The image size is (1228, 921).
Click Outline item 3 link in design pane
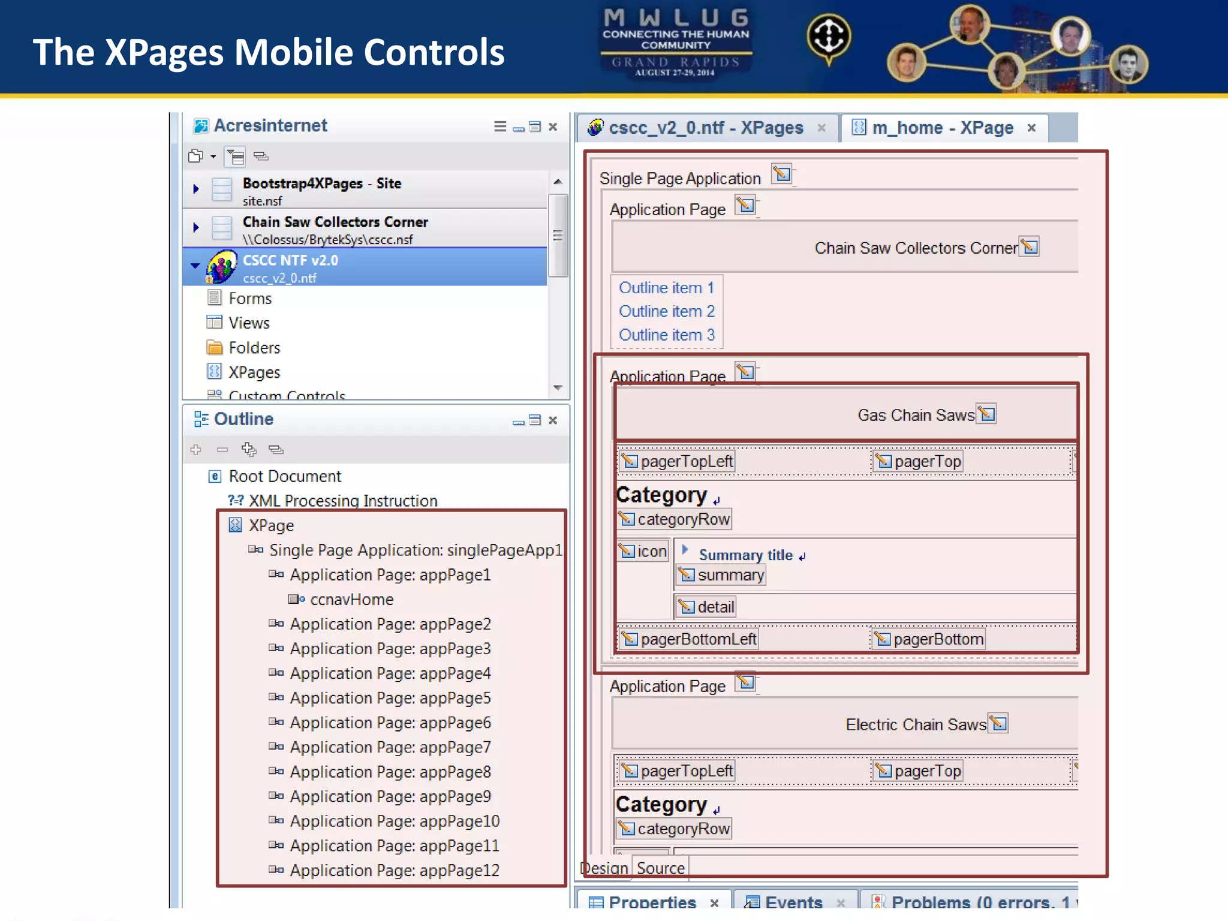[667, 335]
